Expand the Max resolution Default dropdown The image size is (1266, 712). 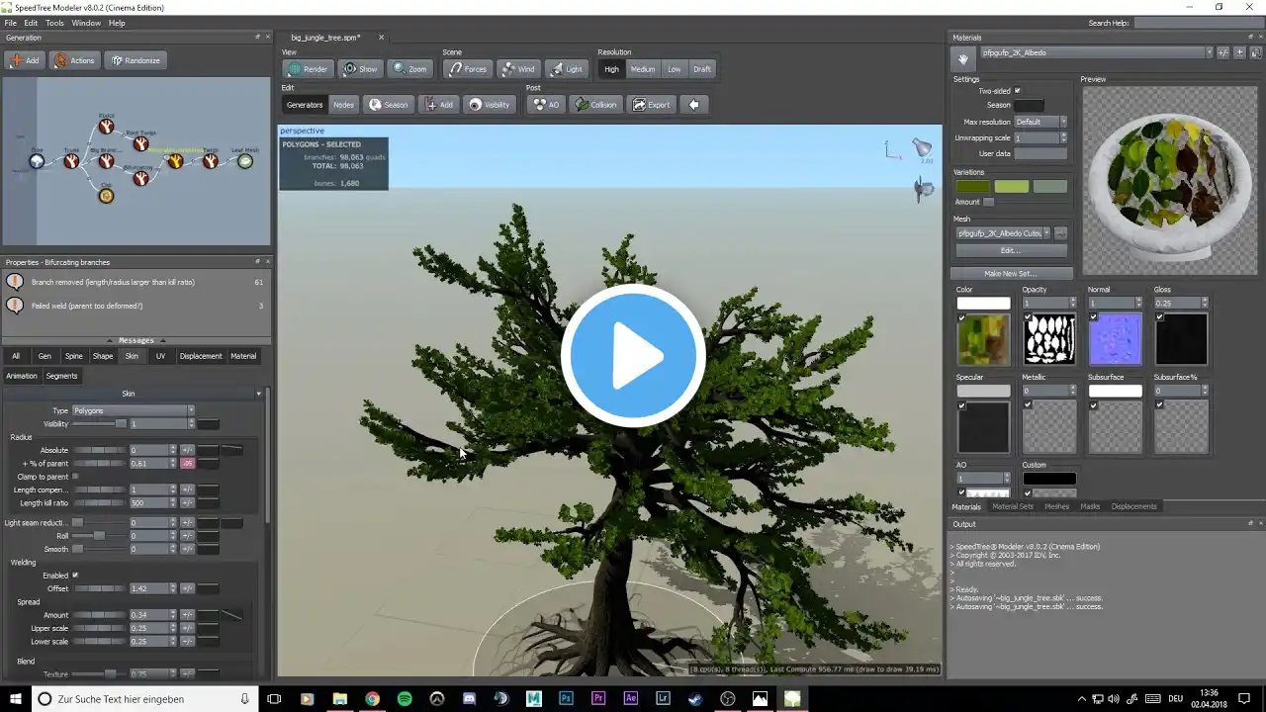point(1040,122)
